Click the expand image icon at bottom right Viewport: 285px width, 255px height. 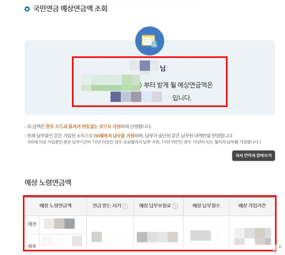[278, 249]
